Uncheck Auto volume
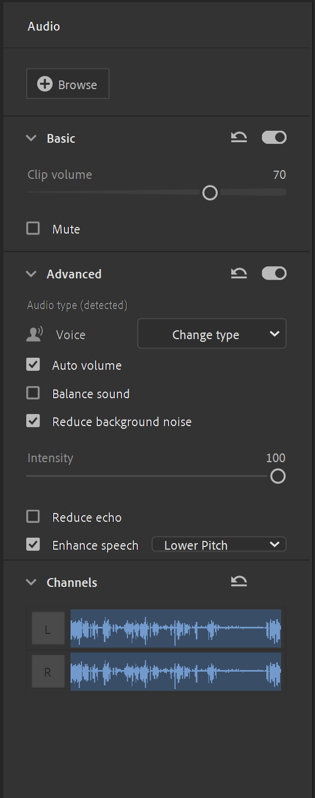Screen dimensions: 315x798 (x=33, y=365)
